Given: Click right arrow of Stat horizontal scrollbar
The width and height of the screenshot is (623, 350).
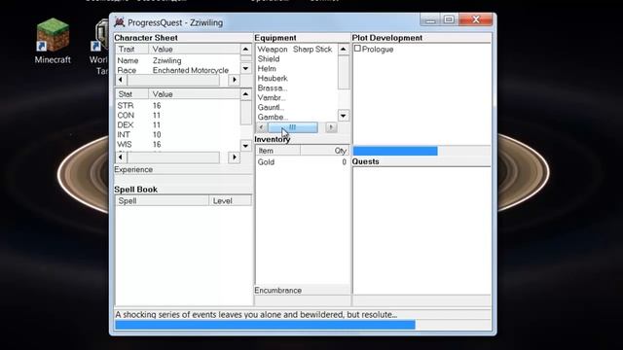Looking at the screenshot, I should [235, 157].
